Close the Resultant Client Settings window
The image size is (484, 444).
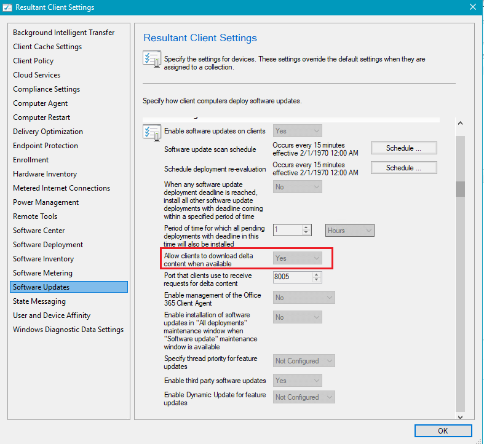[x=472, y=7]
